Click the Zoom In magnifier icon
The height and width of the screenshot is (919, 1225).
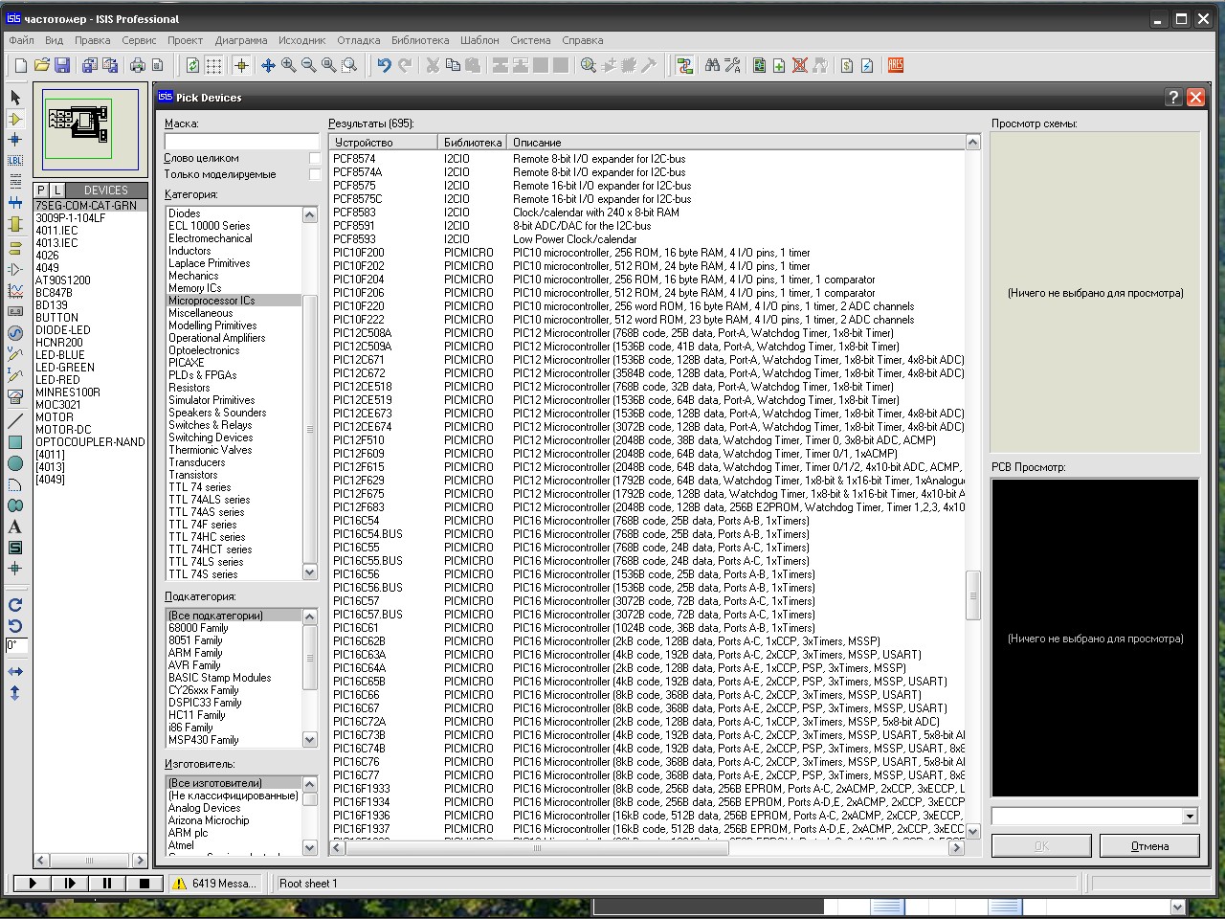point(288,65)
